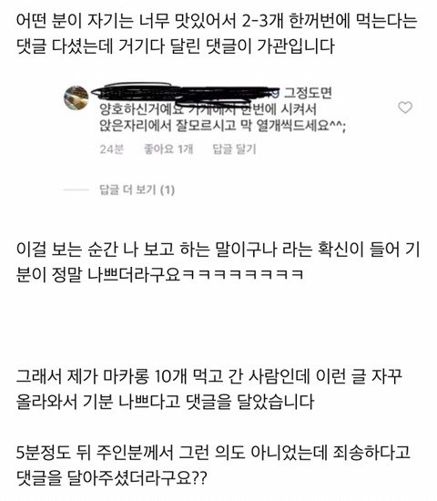Click the line ending '댓글이 가관입니다'

pyautogui.click(x=176, y=46)
